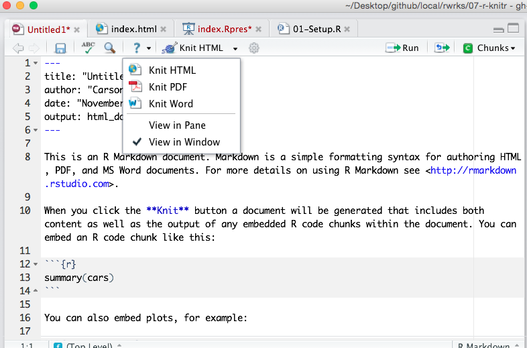This screenshot has width=527, height=348.
Task: Click the ```{r} chunk header
Action: click(x=60, y=264)
